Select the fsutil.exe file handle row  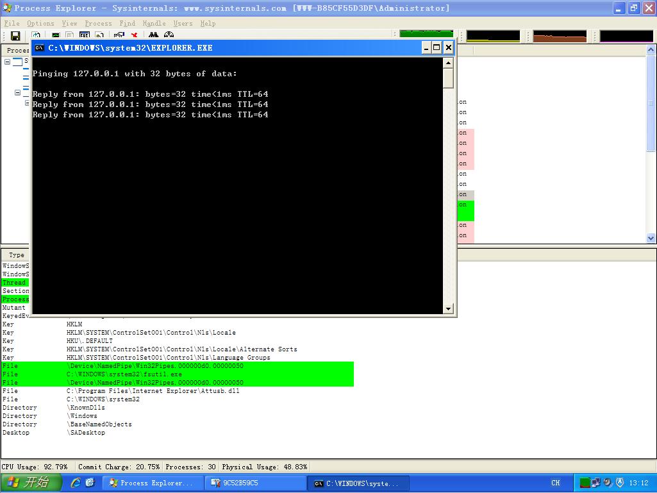(x=124, y=374)
